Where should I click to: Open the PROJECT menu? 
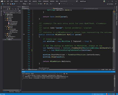pyautogui.click(x=16, y=1)
